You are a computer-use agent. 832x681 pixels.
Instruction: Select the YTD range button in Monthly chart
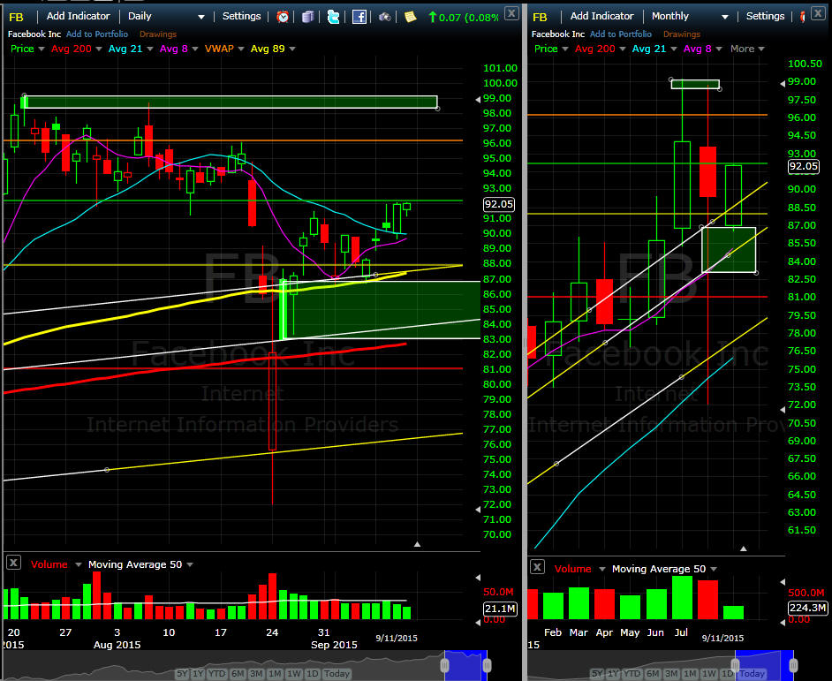[632, 674]
